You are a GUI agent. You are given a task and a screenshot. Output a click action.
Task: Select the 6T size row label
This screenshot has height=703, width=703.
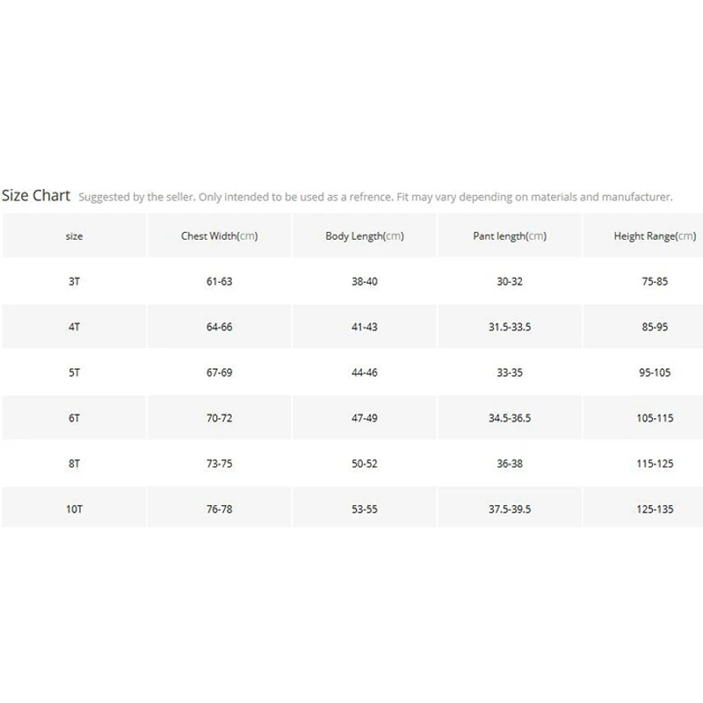pos(74,418)
